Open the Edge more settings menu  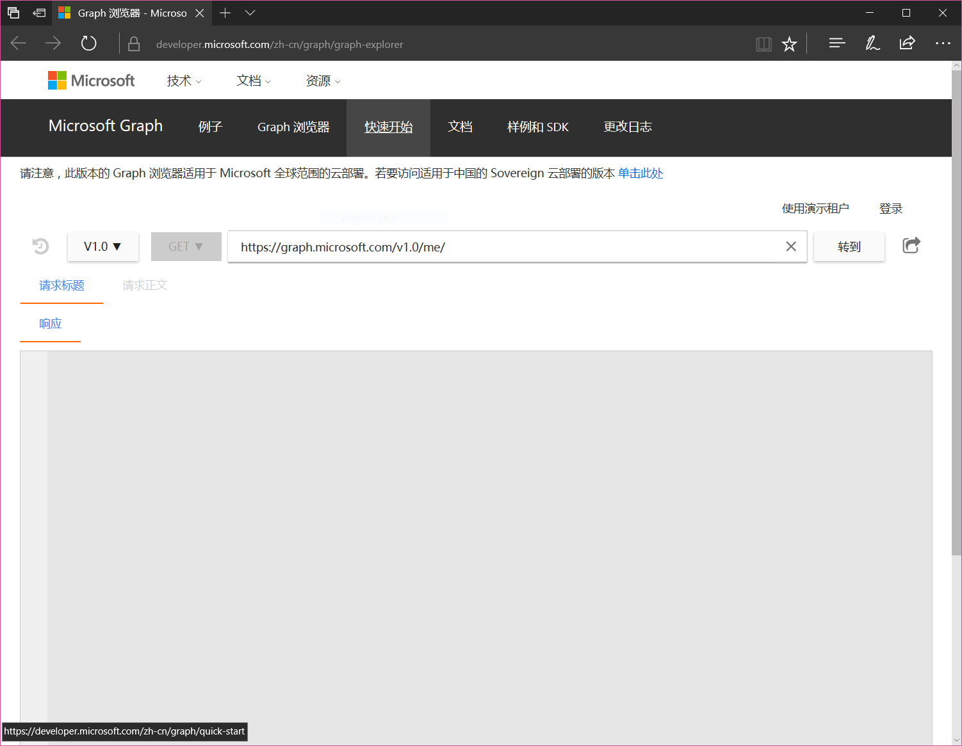[x=943, y=44]
